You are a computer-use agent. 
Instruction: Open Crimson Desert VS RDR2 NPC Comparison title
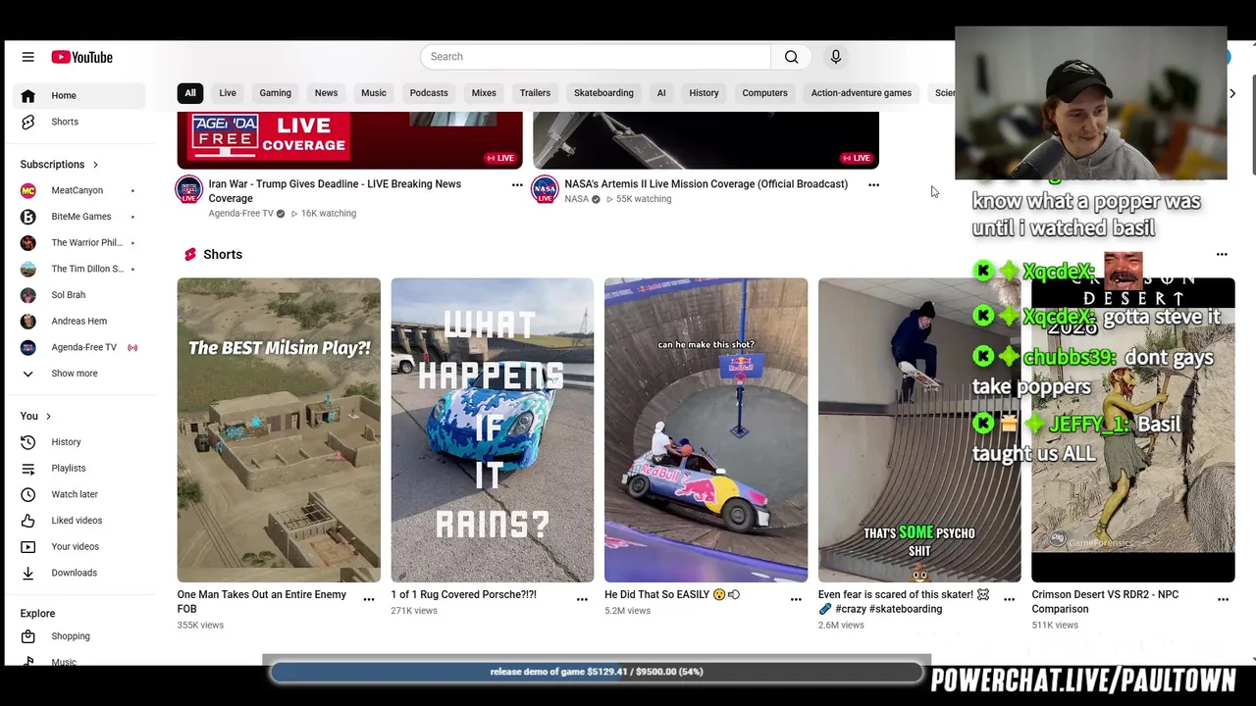(1105, 602)
